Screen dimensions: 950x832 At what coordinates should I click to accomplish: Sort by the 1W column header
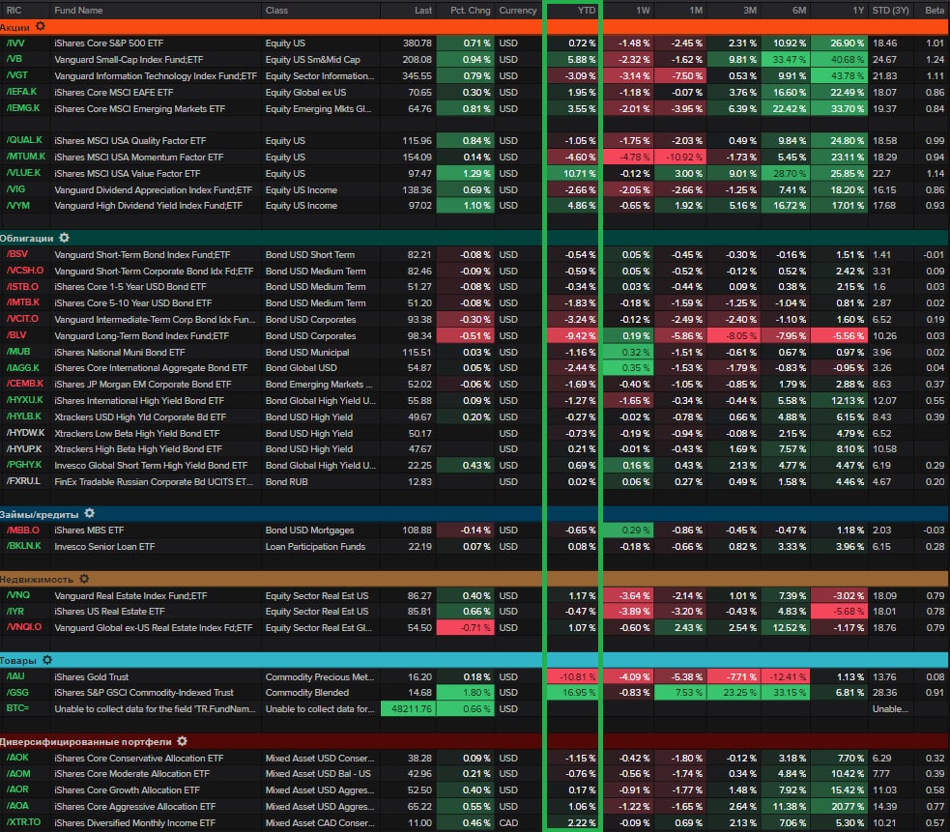point(643,11)
